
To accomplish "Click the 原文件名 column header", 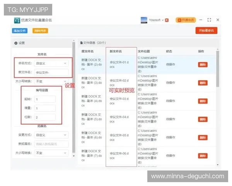I will (87, 51).
